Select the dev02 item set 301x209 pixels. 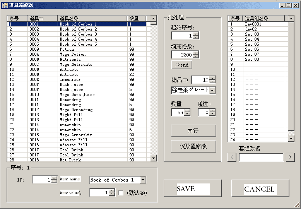pos(258,29)
